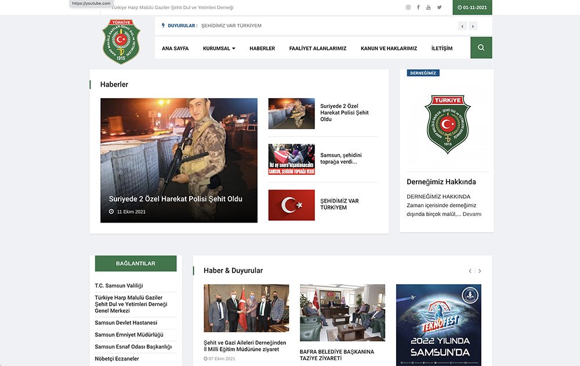This screenshot has width=580, height=366.
Task: Click the BAĞLANTILAR green header
Action: click(136, 263)
